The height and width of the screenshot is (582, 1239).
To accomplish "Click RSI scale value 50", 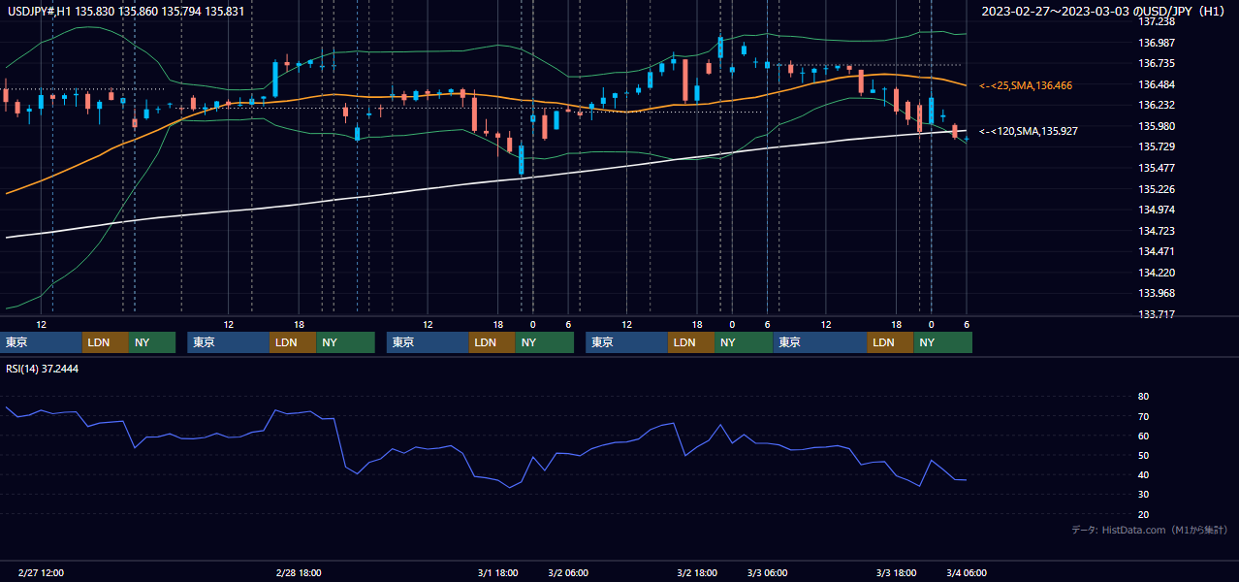I will (1143, 455).
